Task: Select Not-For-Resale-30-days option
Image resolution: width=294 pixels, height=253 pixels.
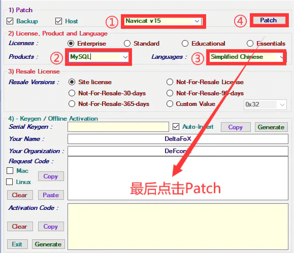Action: (x=72, y=93)
